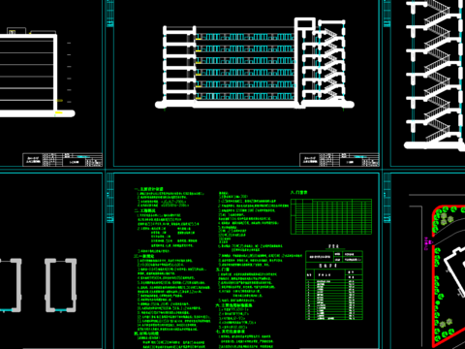465x349 pixels.
Task: Select the left gray bracket-shaped plan outline
Action: pyautogui.click(x=11, y=285)
